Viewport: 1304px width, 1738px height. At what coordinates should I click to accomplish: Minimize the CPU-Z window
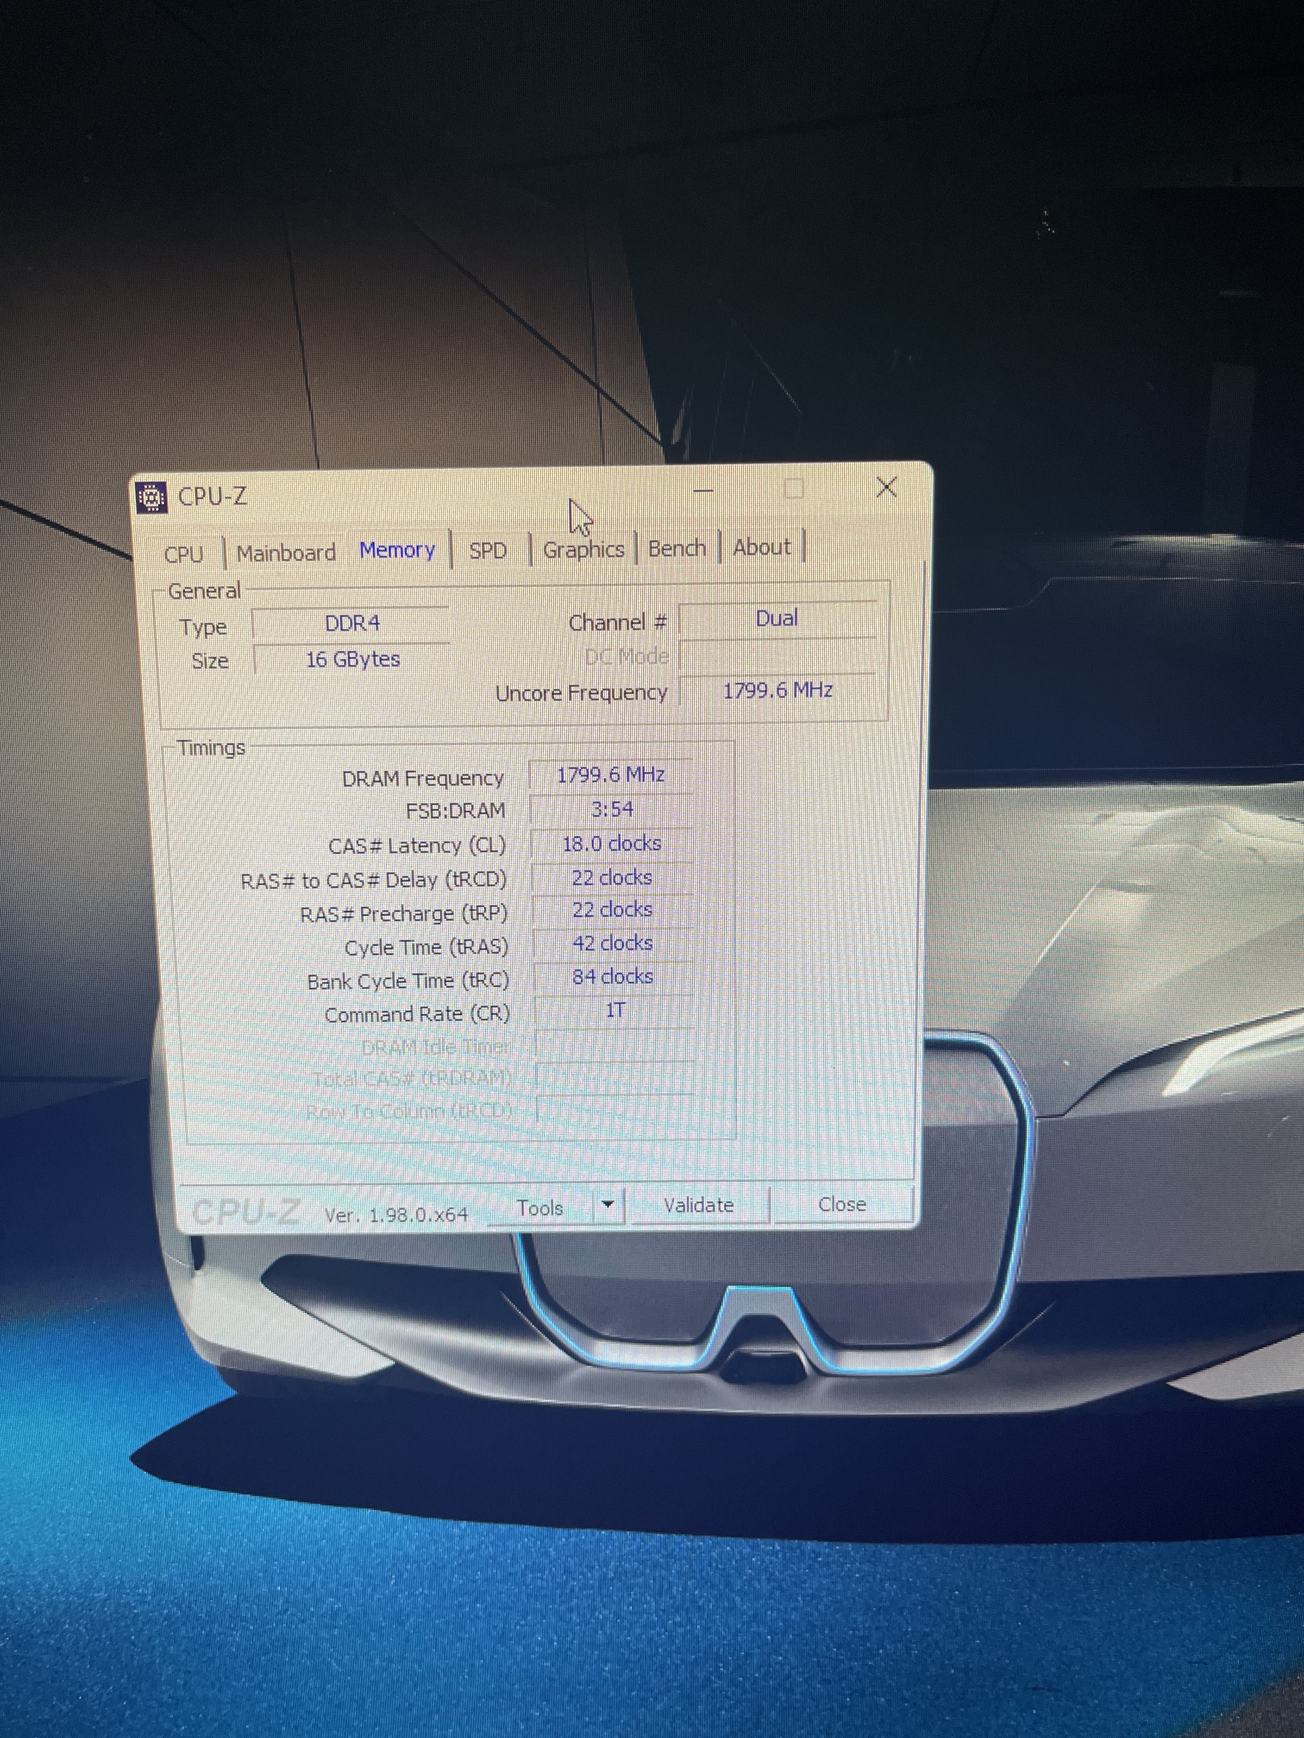703,490
